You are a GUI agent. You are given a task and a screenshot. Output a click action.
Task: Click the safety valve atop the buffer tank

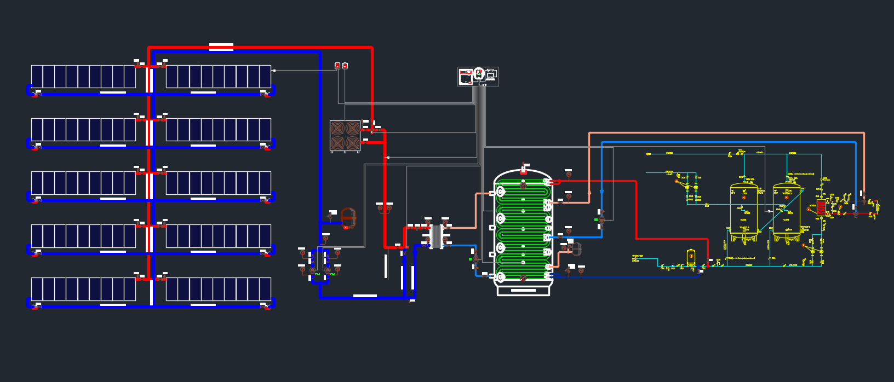(524, 168)
